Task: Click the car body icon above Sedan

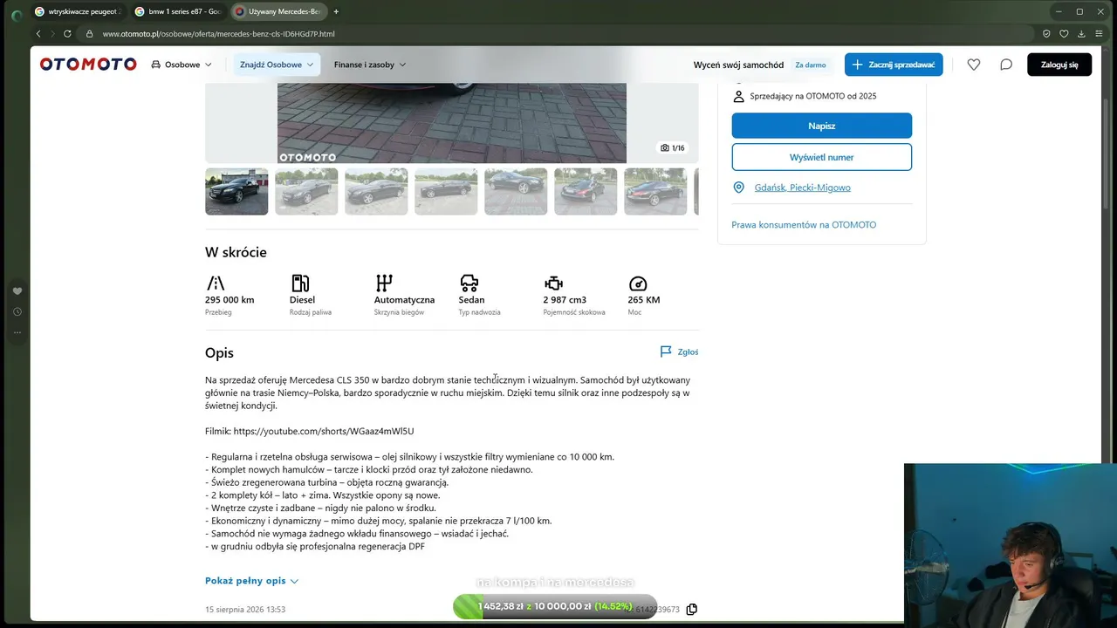Action: (469, 283)
